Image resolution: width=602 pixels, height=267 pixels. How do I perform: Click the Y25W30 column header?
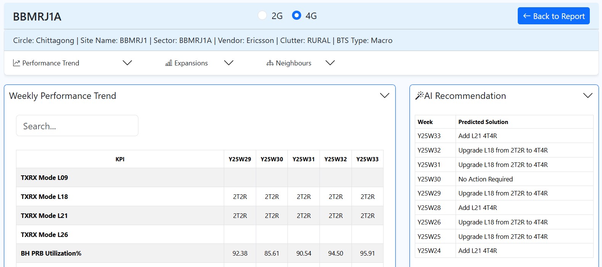pos(272,159)
